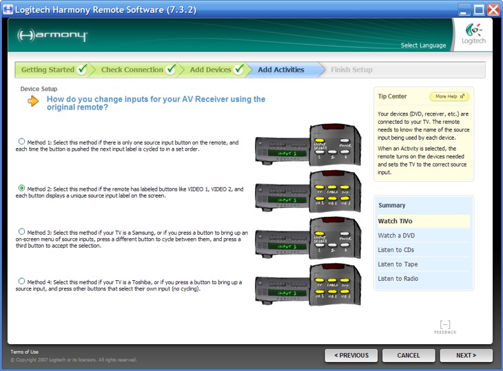
Task: Click the Check Connection green checkmark
Action: pyautogui.click(x=171, y=69)
